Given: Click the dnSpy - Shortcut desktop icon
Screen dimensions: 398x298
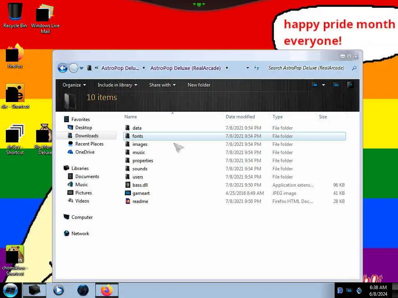Looking at the screenshot, I should pos(15,140).
